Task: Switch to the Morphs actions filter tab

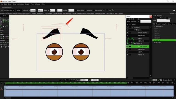Action: 164,24
